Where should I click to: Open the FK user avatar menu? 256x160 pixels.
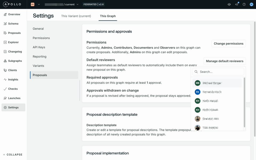251,5
